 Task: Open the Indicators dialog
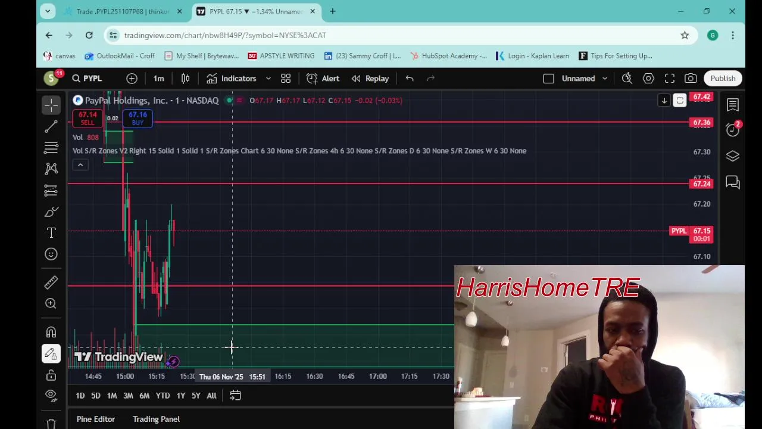[x=232, y=78]
